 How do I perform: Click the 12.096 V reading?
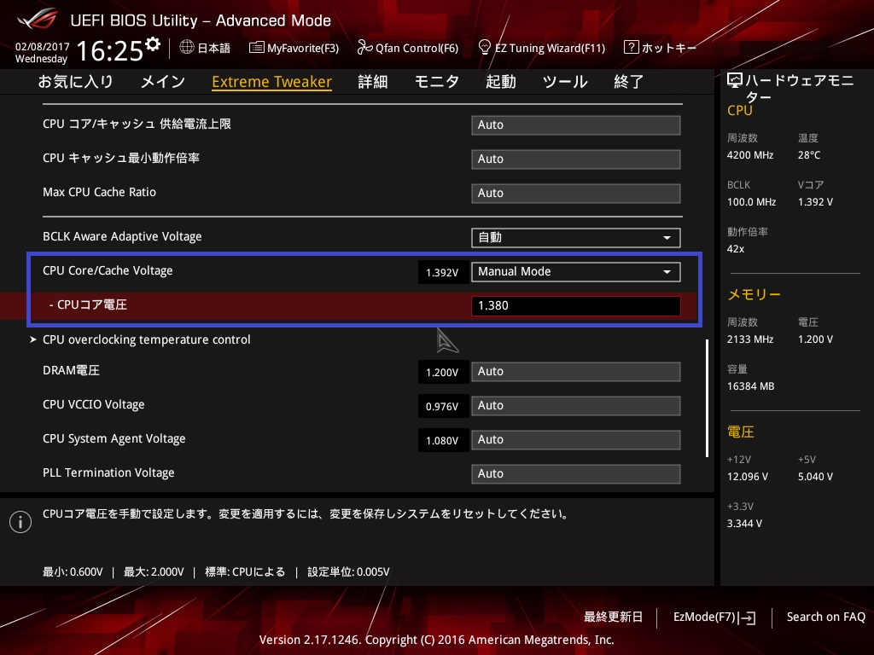(748, 477)
